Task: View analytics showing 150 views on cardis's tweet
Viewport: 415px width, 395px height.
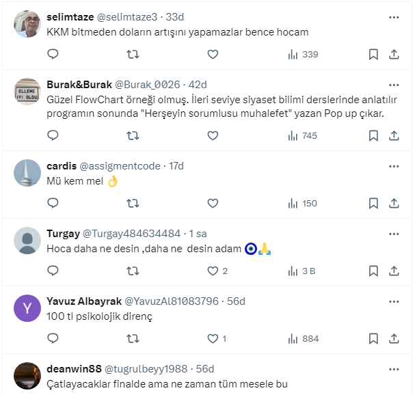Action: (301, 203)
